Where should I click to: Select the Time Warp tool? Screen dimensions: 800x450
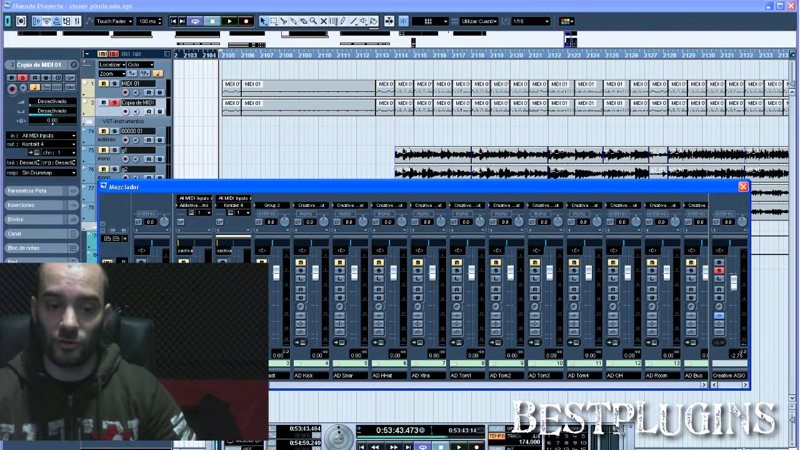333,21
